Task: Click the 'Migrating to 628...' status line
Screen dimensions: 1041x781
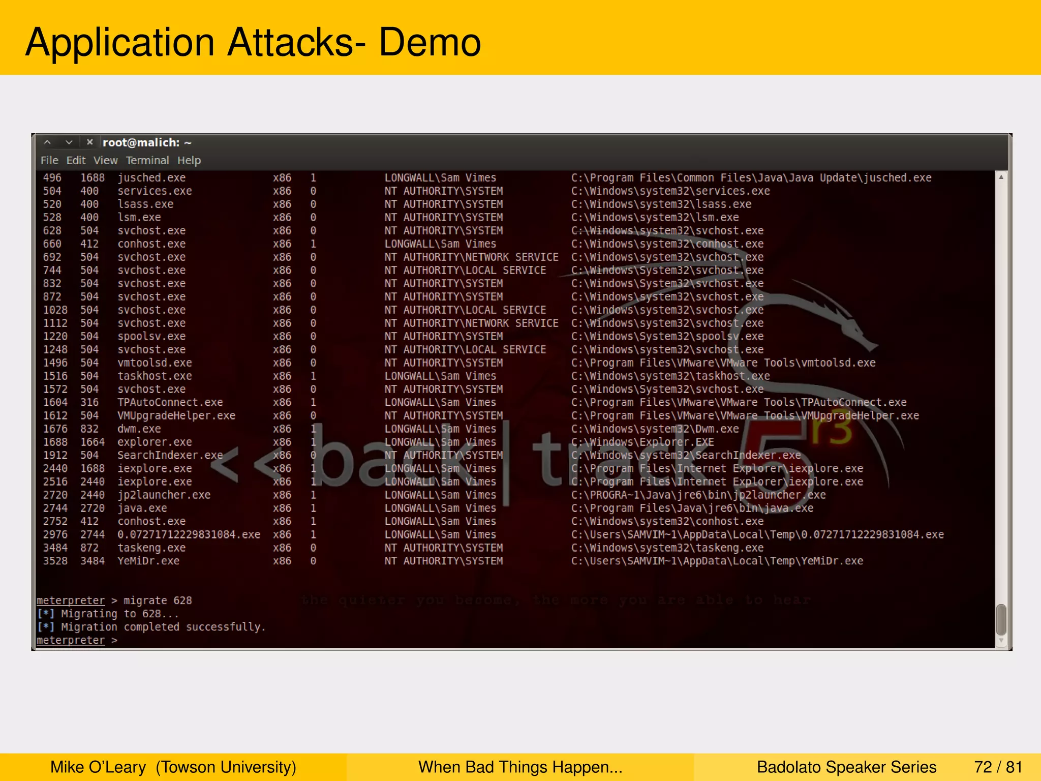Action: pyautogui.click(x=108, y=614)
